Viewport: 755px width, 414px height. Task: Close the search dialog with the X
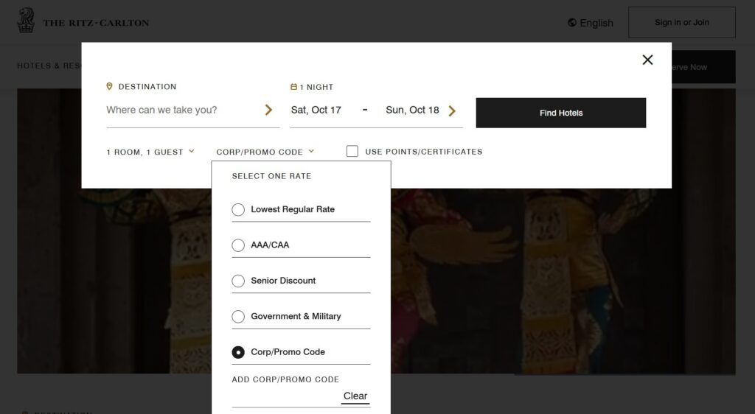647,60
